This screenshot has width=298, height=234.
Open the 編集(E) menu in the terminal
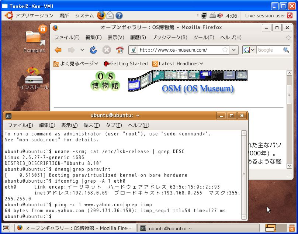[x=47, y=125]
